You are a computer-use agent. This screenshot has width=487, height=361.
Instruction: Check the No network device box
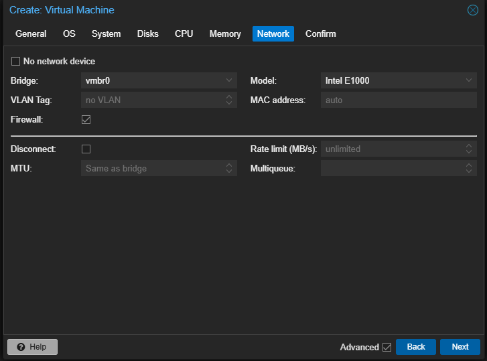[x=15, y=61]
